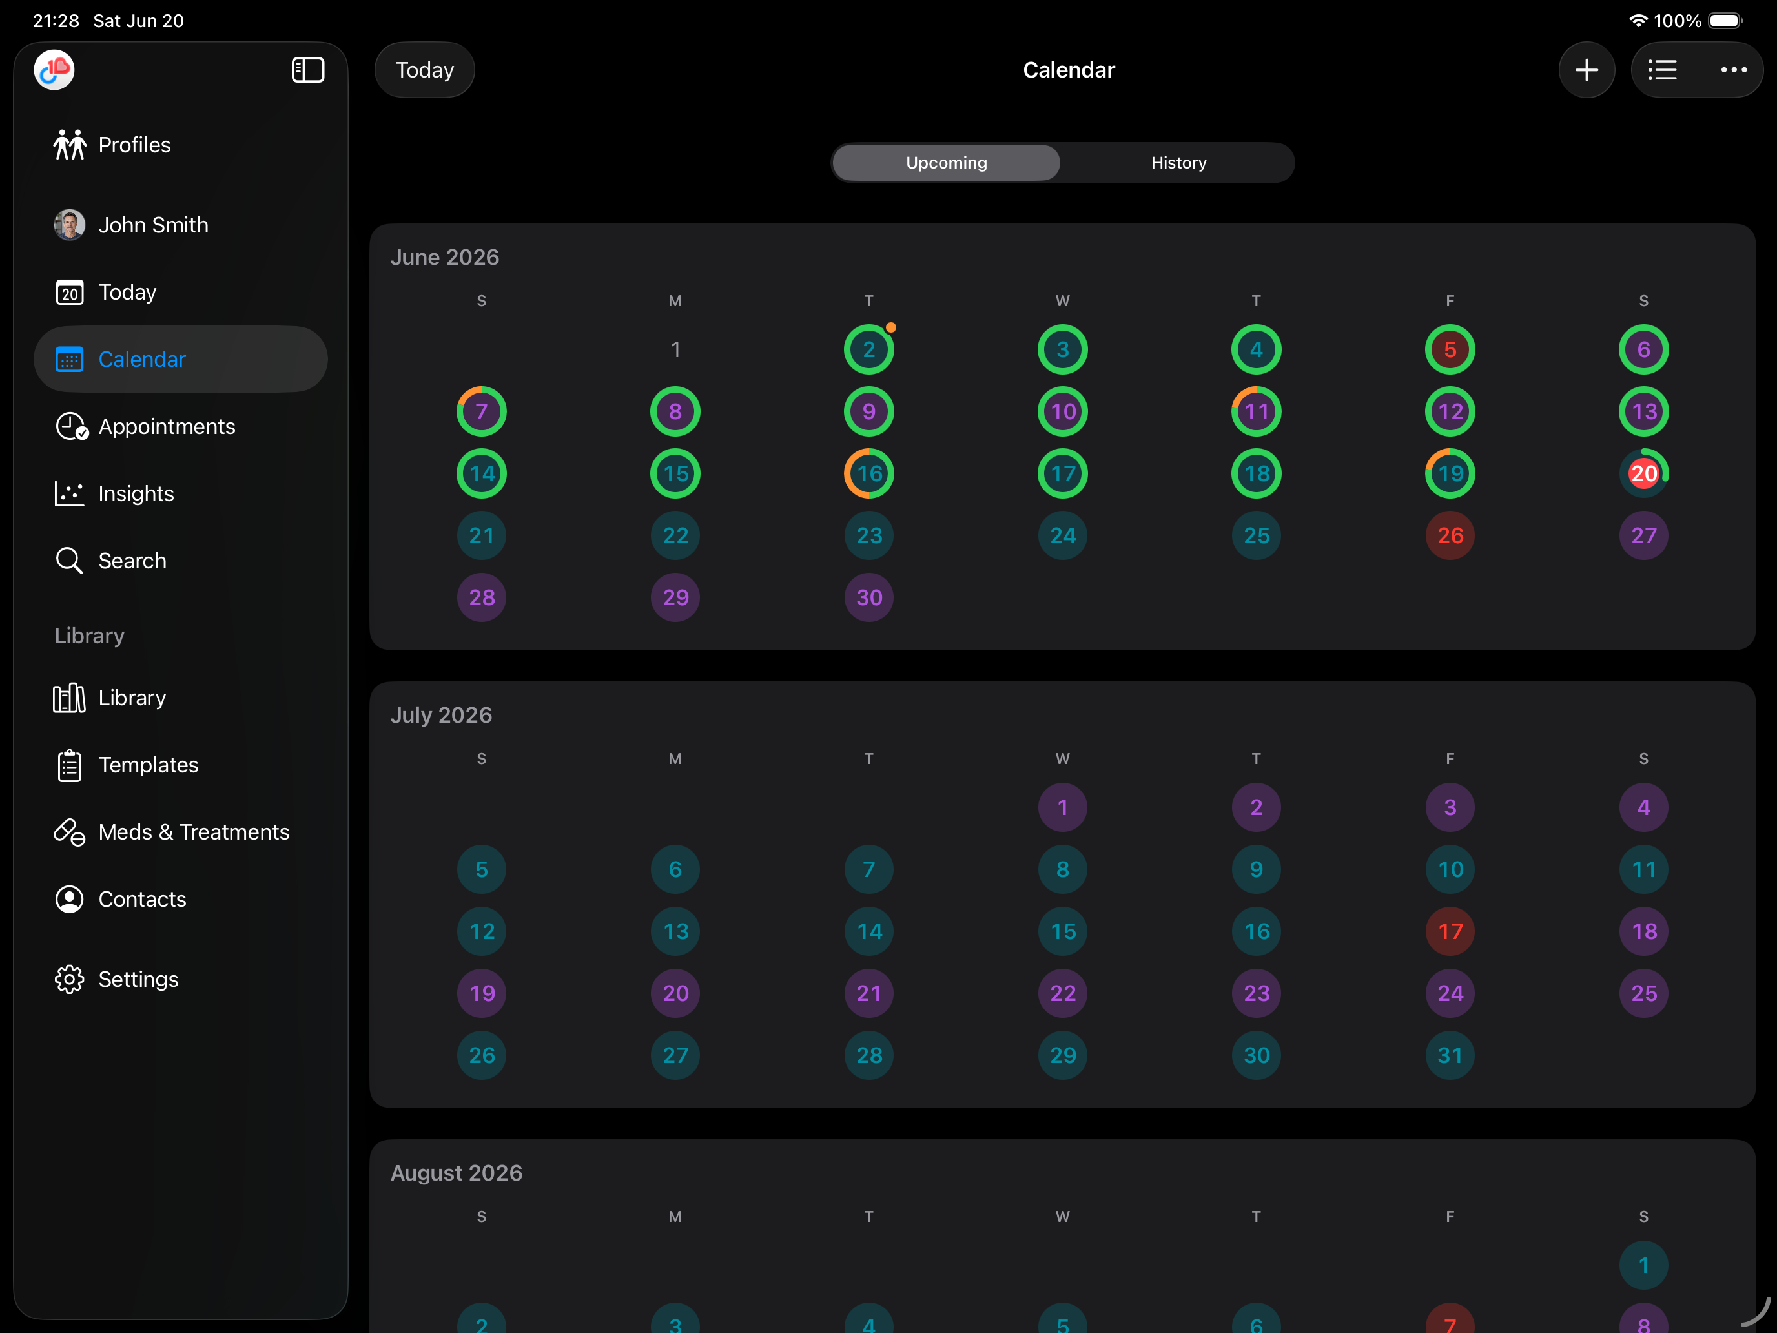Screen dimensions: 1777x1333
Task: Select July 26 on the calendar
Action: tap(482, 1055)
